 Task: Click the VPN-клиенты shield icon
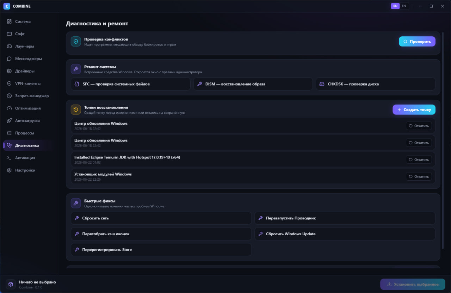click(x=9, y=83)
